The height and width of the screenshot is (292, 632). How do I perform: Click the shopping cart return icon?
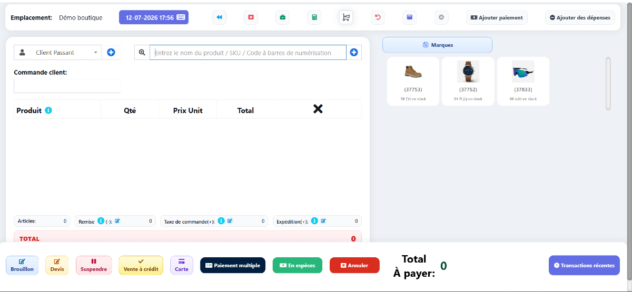click(346, 17)
